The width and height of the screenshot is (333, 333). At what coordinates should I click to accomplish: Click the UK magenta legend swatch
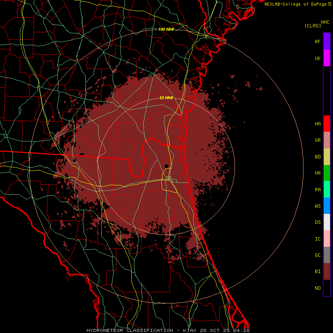pos(327,58)
